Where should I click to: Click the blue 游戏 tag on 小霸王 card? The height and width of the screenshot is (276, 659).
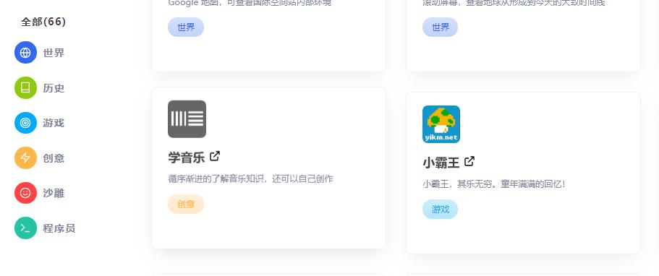[x=440, y=210]
